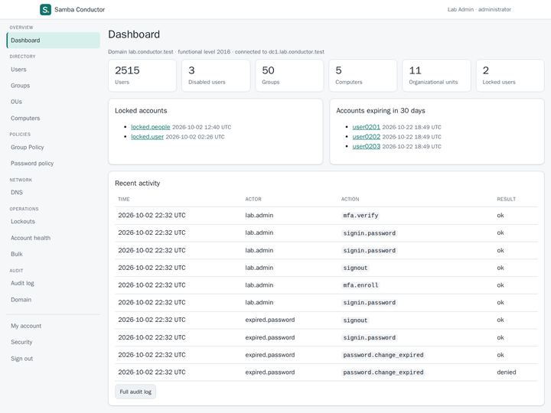
Task: Open Lockouts under Operations
Action: [x=23, y=222]
